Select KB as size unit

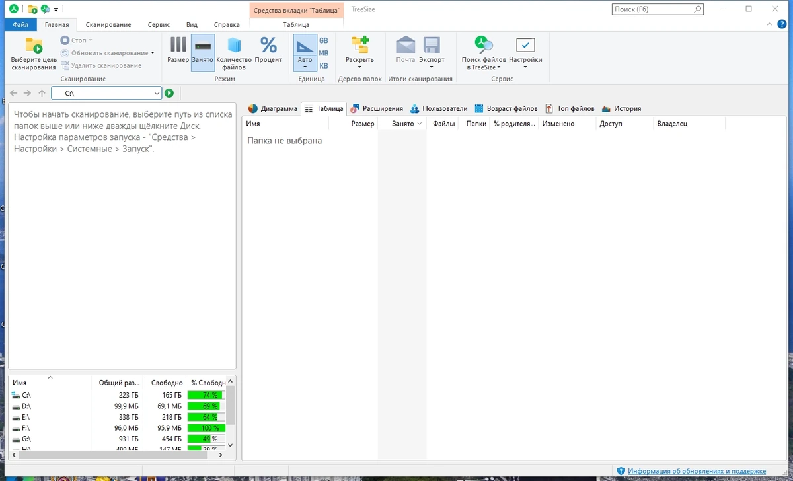click(x=324, y=65)
